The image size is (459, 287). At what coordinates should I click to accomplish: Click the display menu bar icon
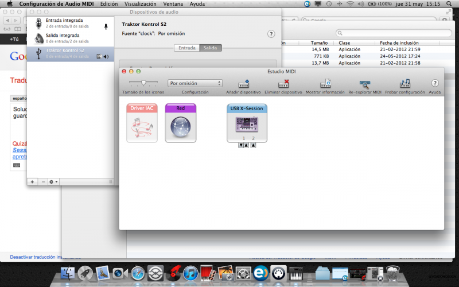pos(318,4)
